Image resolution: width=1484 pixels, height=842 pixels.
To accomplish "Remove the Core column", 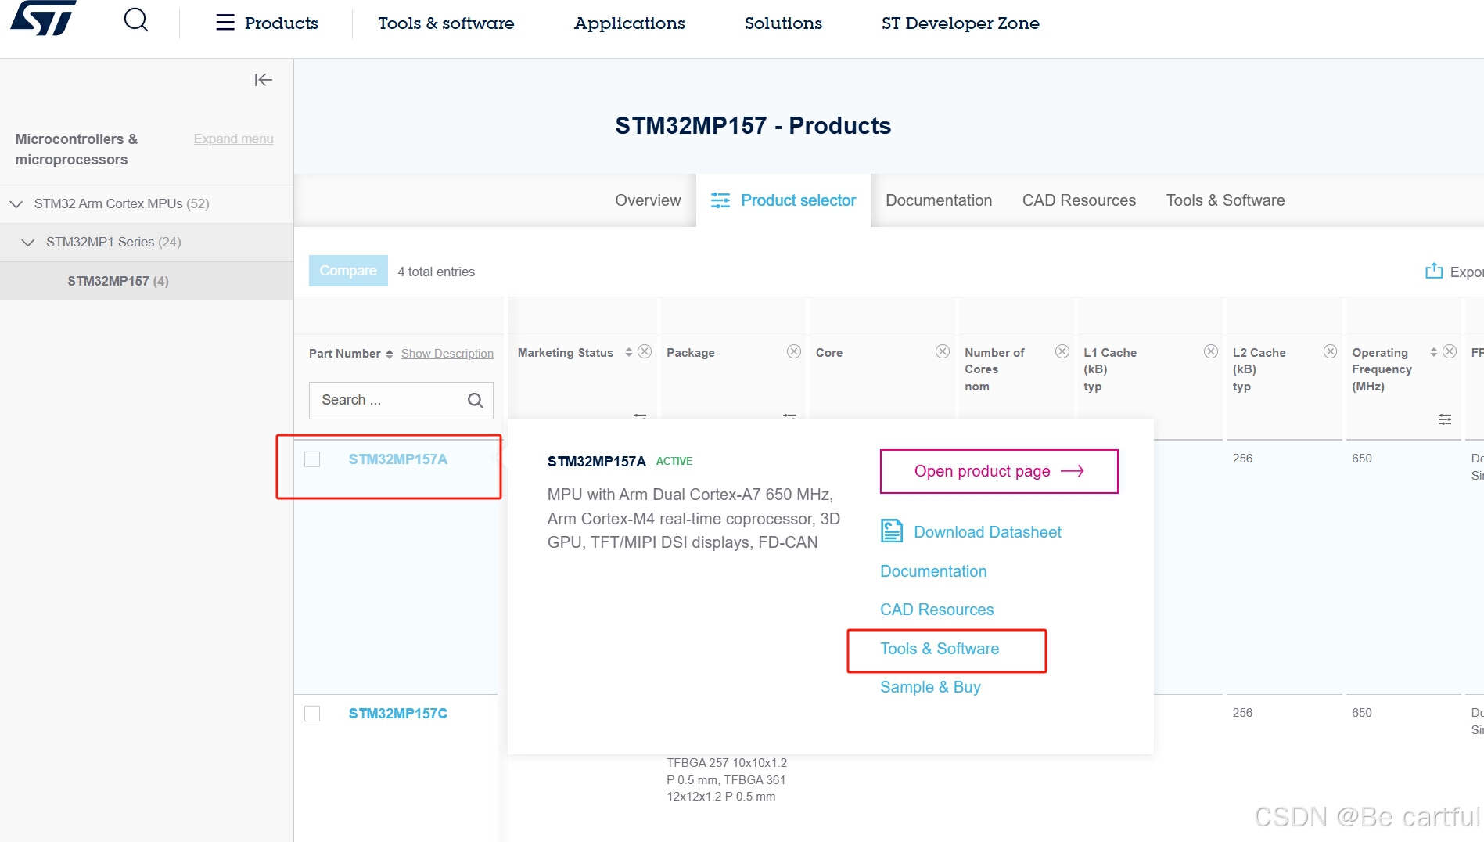I will coord(943,351).
